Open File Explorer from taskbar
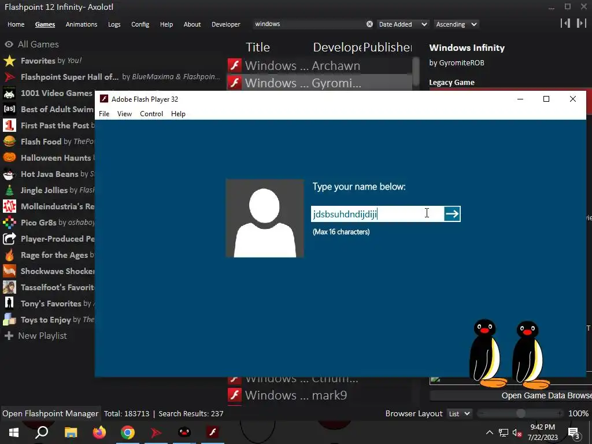592x444 pixels. tap(71, 432)
